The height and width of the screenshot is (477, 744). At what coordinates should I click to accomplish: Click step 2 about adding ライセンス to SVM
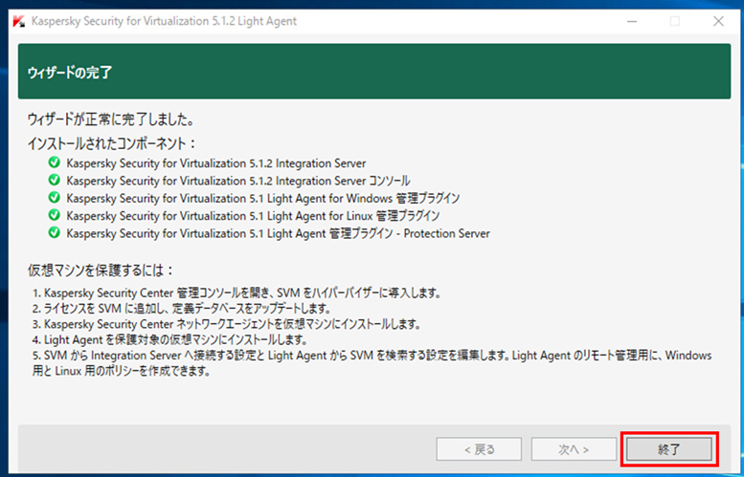[x=182, y=310]
